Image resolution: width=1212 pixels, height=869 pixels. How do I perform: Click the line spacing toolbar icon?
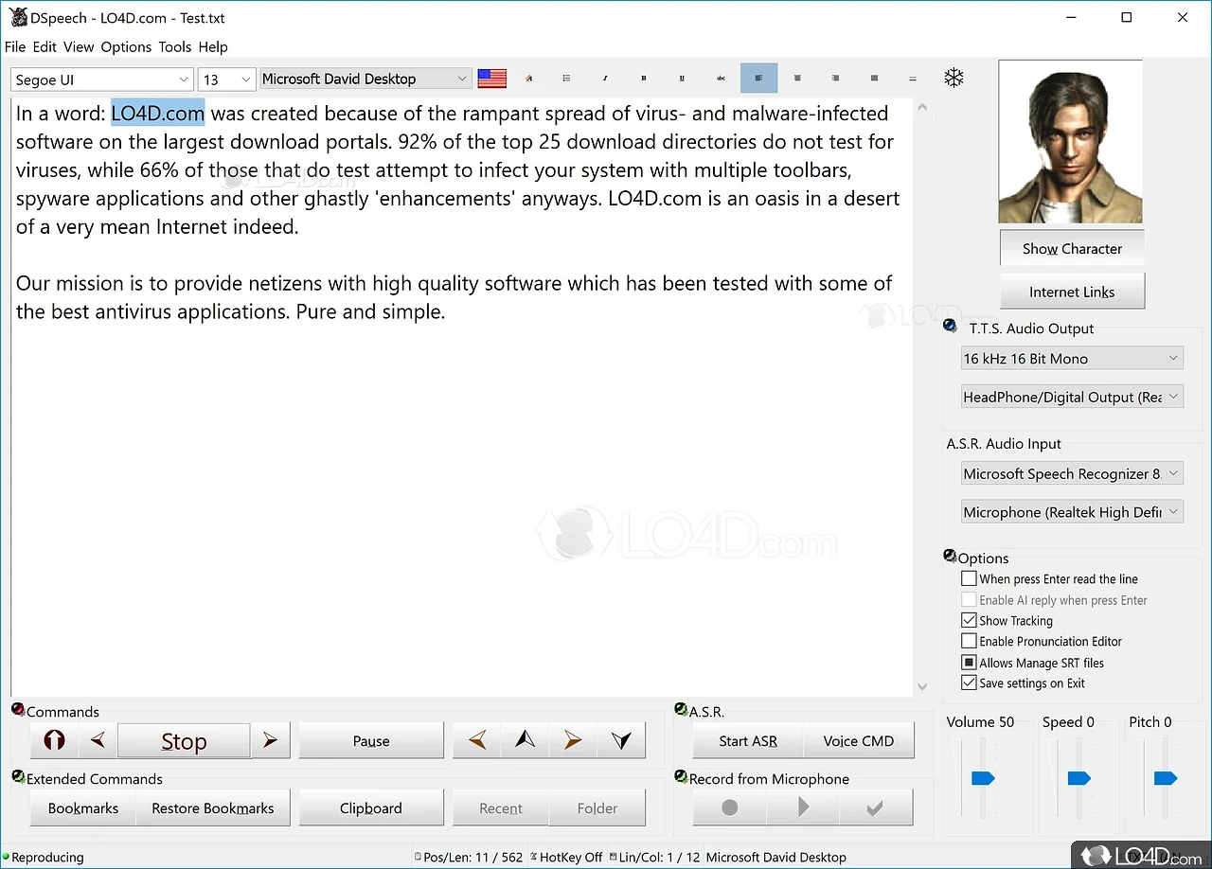(x=912, y=79)
